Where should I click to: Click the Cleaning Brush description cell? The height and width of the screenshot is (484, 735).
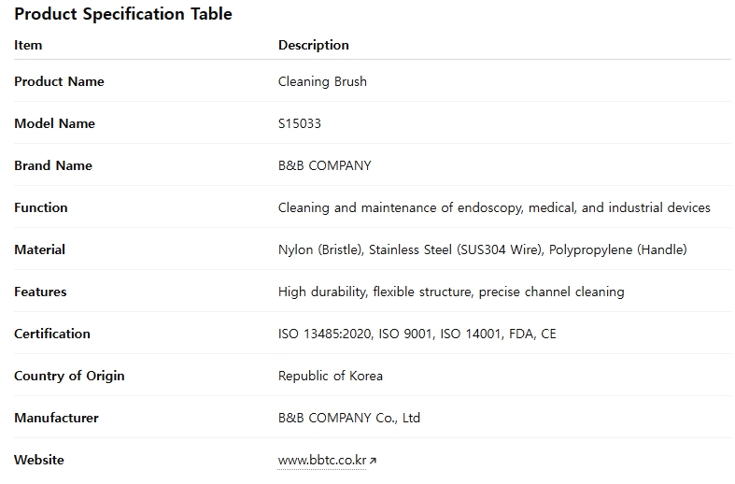[322, 81]
